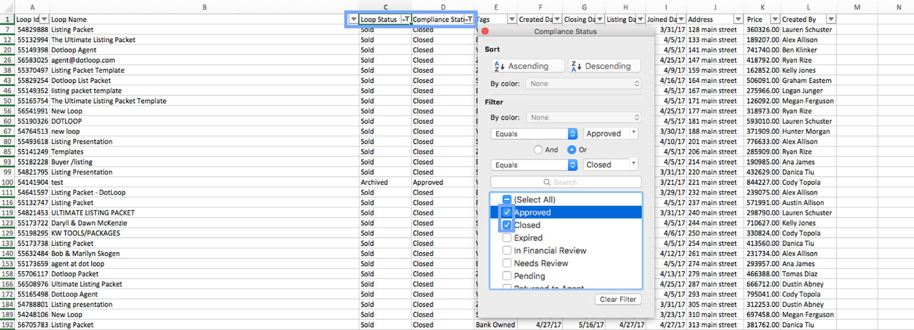Viewport: 914px width, 330px height.
Task: Select the And radio button
Action: (538, 150)
